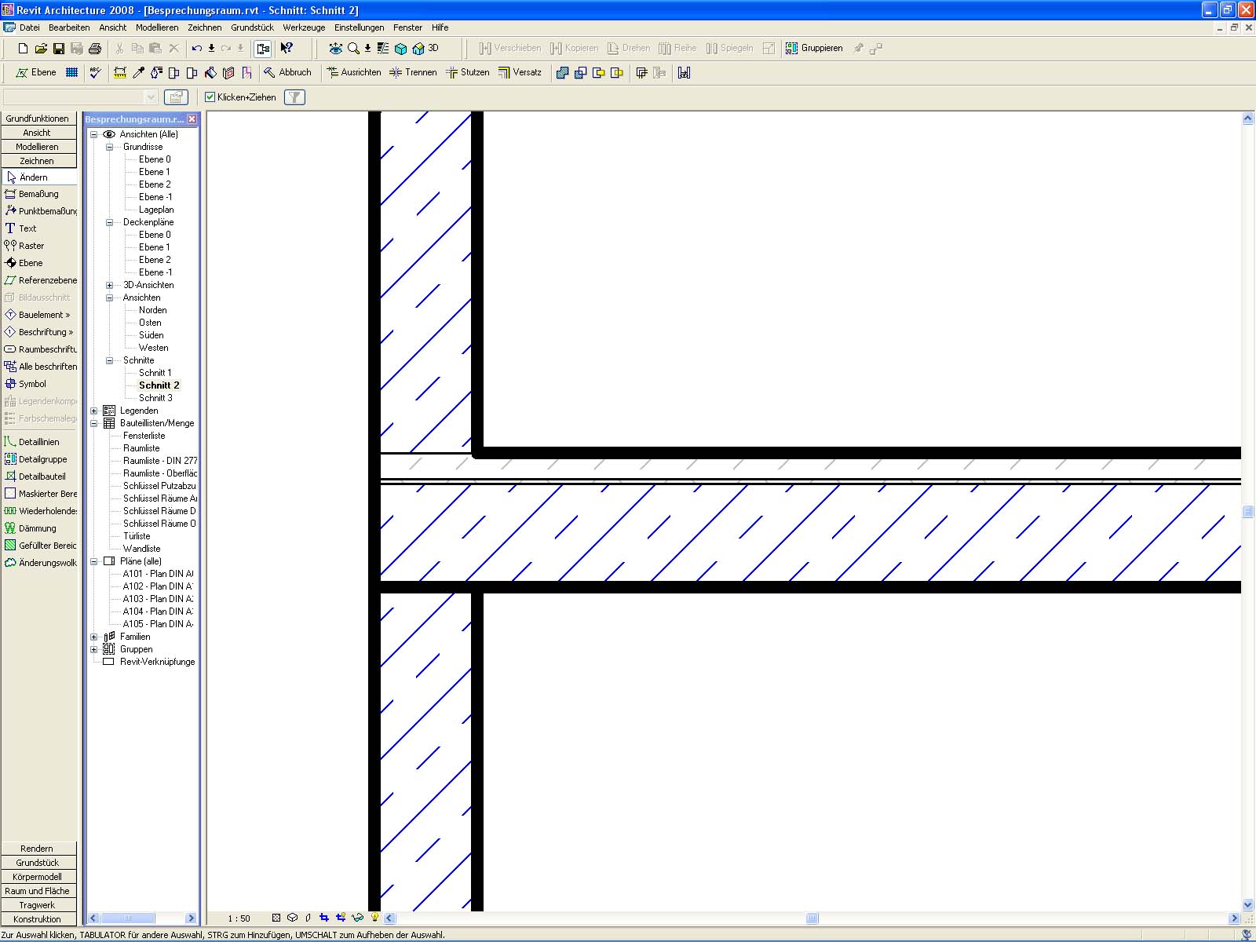Select the tape measure tool
The width and height of the screenshot is (1256, 942).
pyautogui.click(x=120, y=73)
